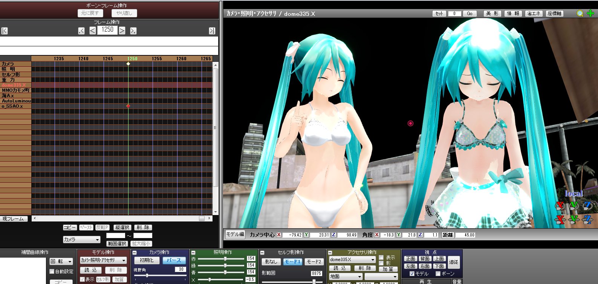Collapse the 照明操作 panel
This screenshot has width=598, height=284.
click(193, 253)
